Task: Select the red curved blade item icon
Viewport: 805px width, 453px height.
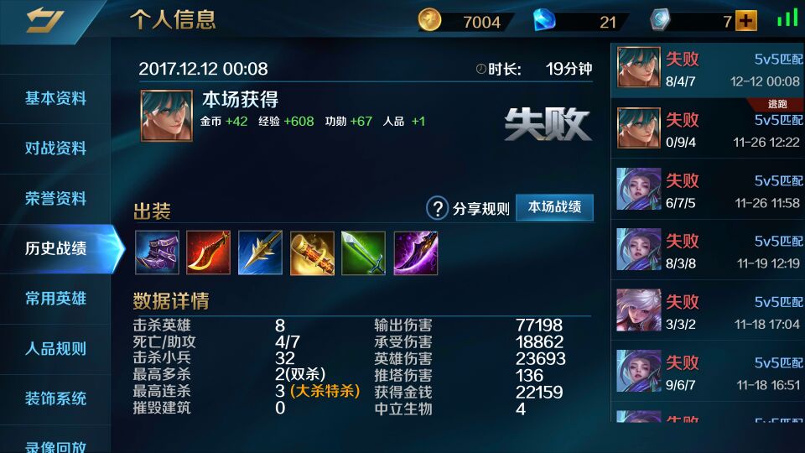Action: coord(209,253)
